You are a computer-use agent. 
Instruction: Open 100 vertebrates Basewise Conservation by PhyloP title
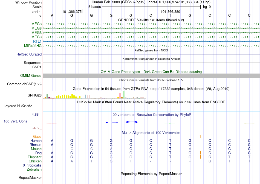point(151,115)
